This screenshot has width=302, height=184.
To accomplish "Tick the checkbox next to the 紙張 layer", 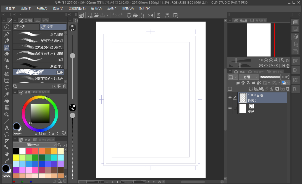I will (235, 108).
